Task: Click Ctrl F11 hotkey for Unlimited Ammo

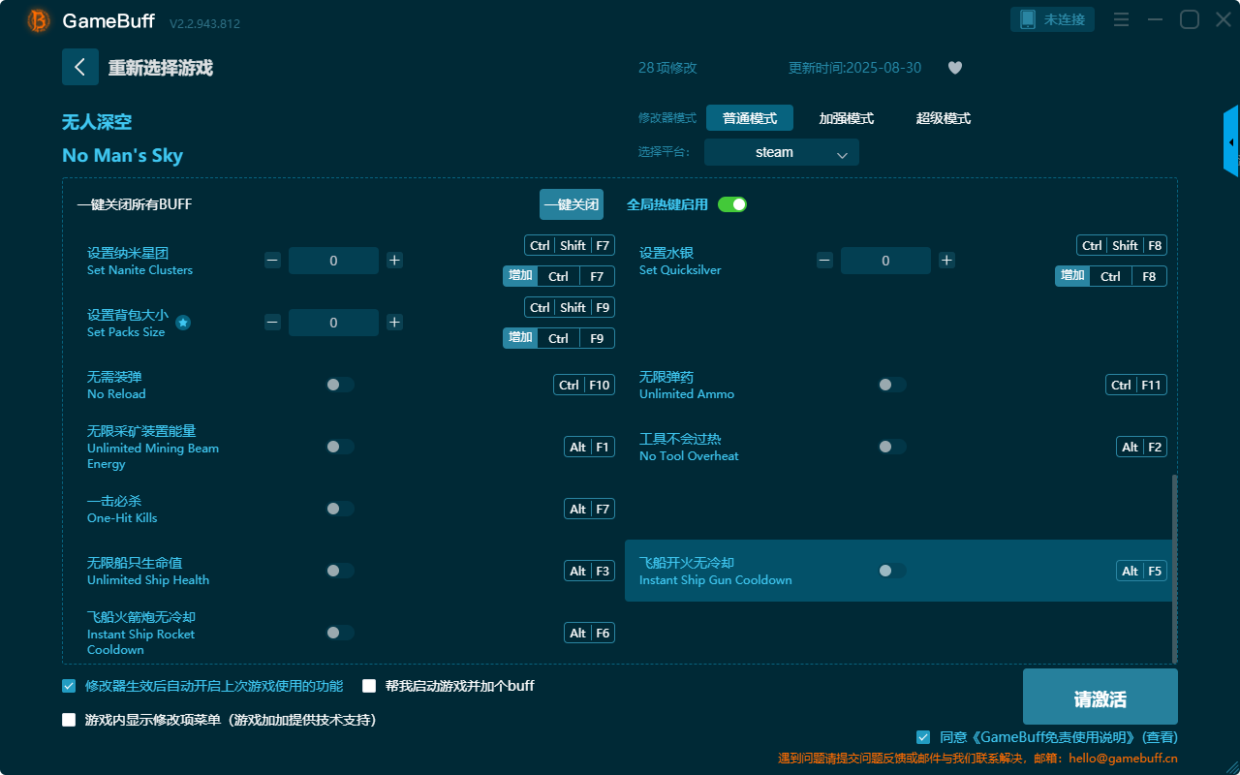Action: coord(1136,385)
